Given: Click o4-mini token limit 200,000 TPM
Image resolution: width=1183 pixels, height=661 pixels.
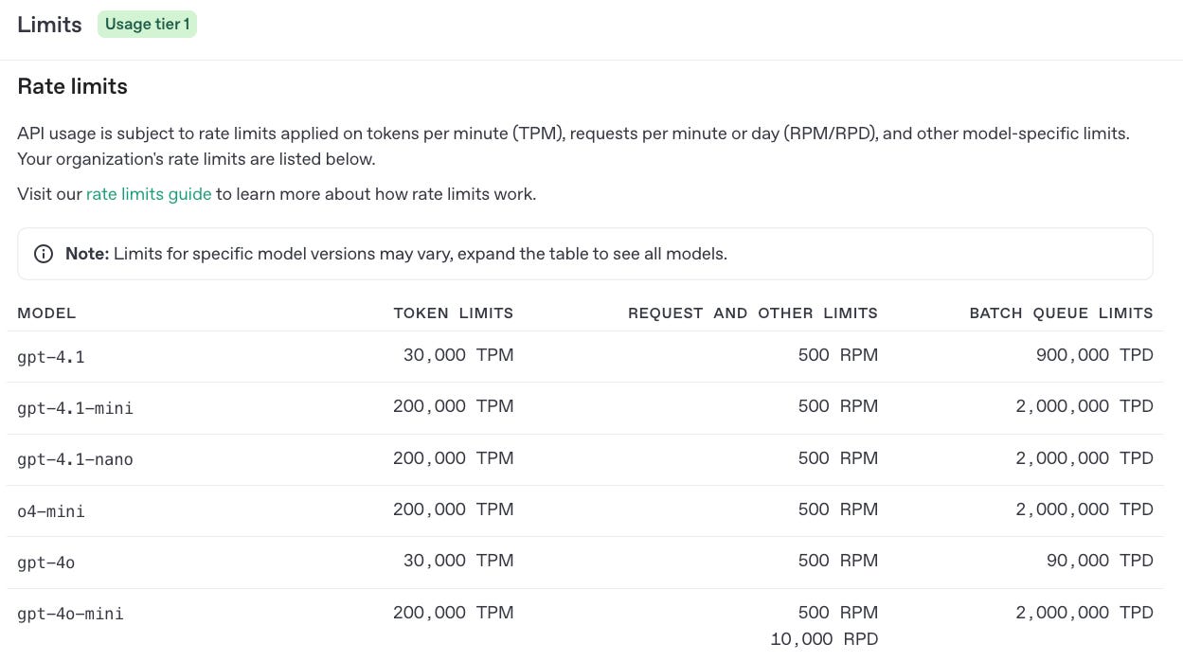Looking at the screenshot, I should click(x=454, y=509).
